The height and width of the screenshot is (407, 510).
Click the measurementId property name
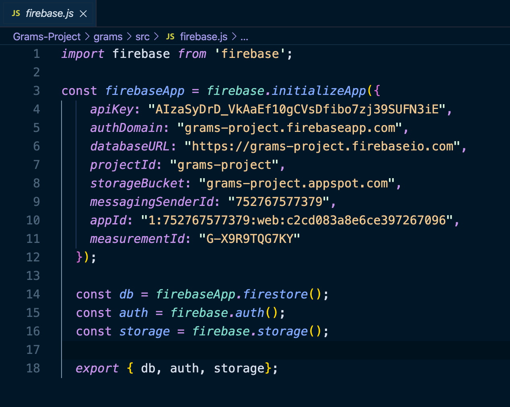tap(137, 239)
